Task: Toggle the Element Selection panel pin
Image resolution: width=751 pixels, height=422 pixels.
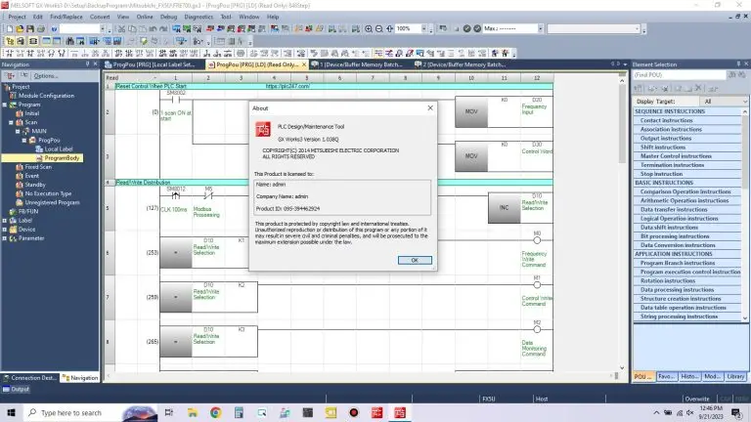Action: pos(738,64)
